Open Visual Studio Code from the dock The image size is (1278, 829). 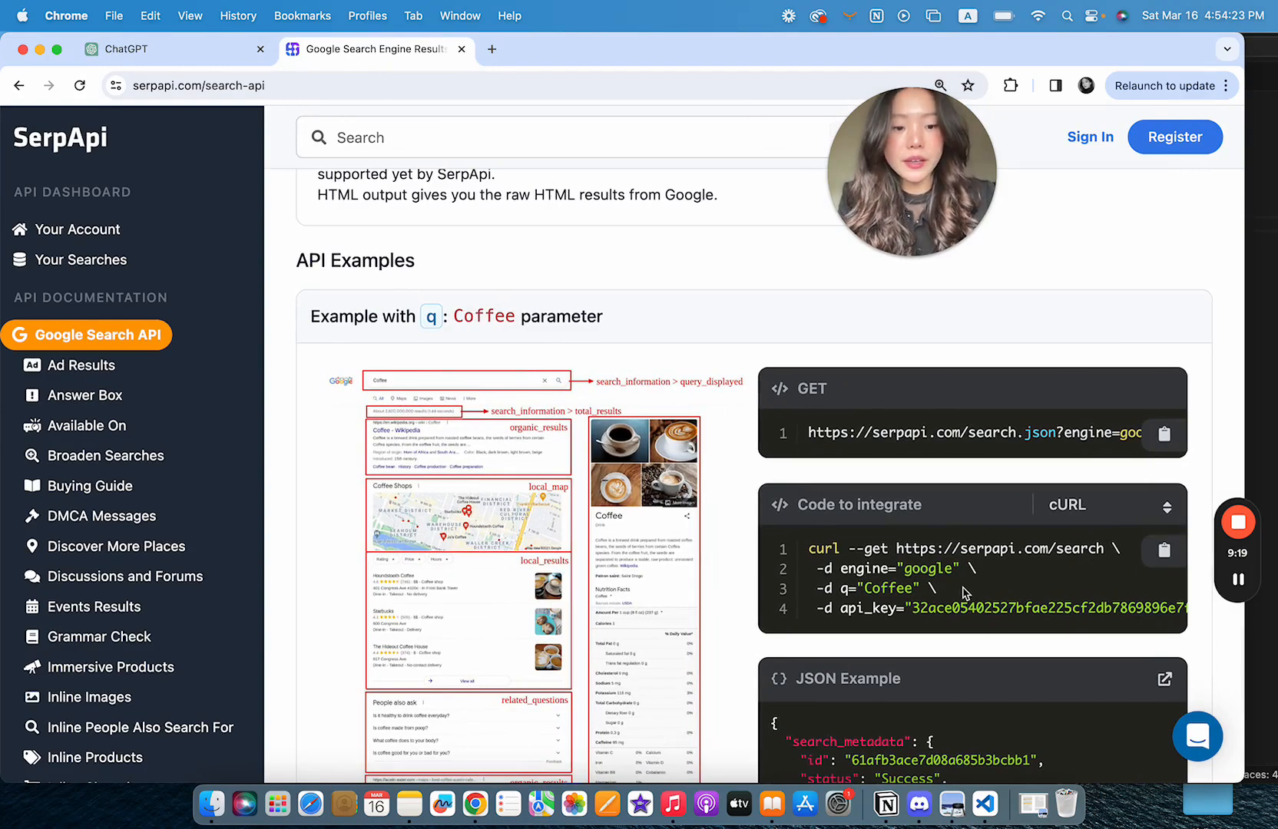(985, 804)
